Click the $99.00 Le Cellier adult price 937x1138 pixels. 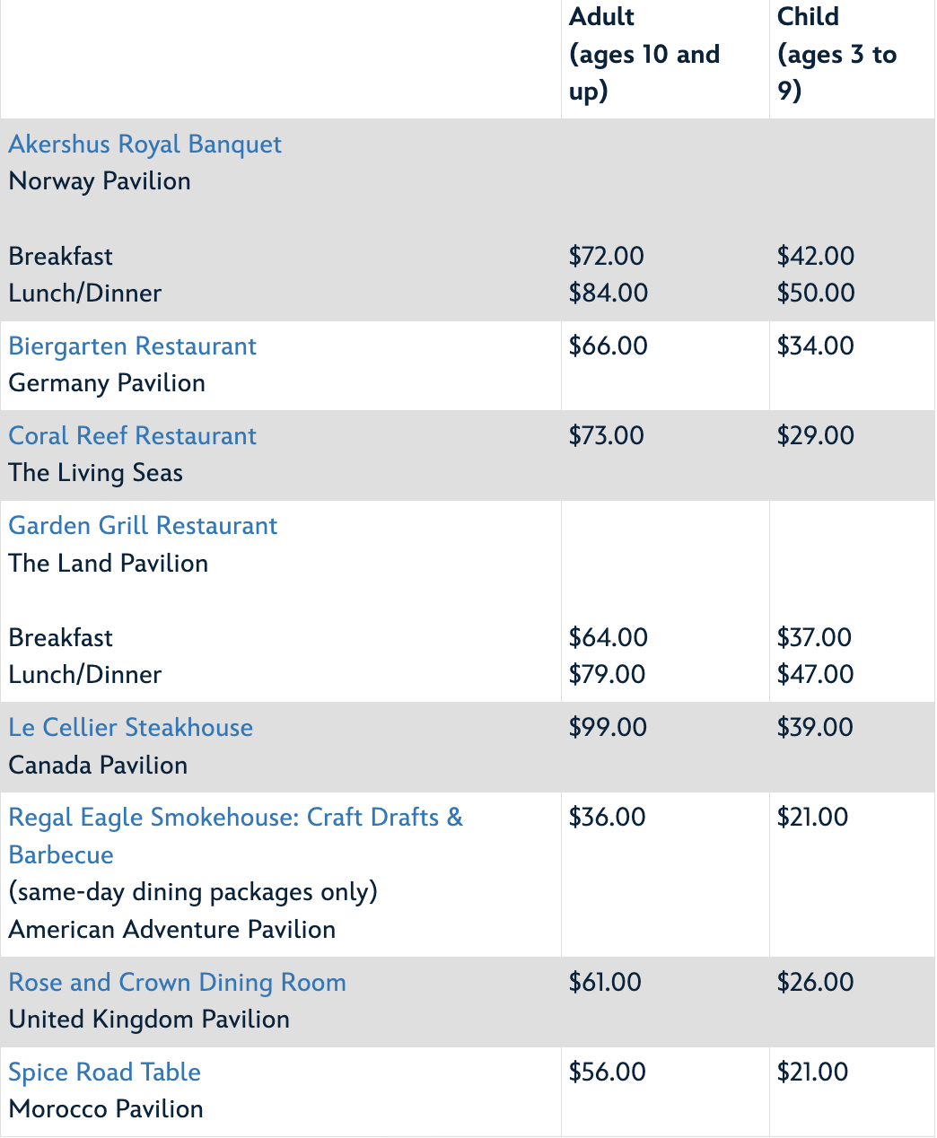point(608,728)
